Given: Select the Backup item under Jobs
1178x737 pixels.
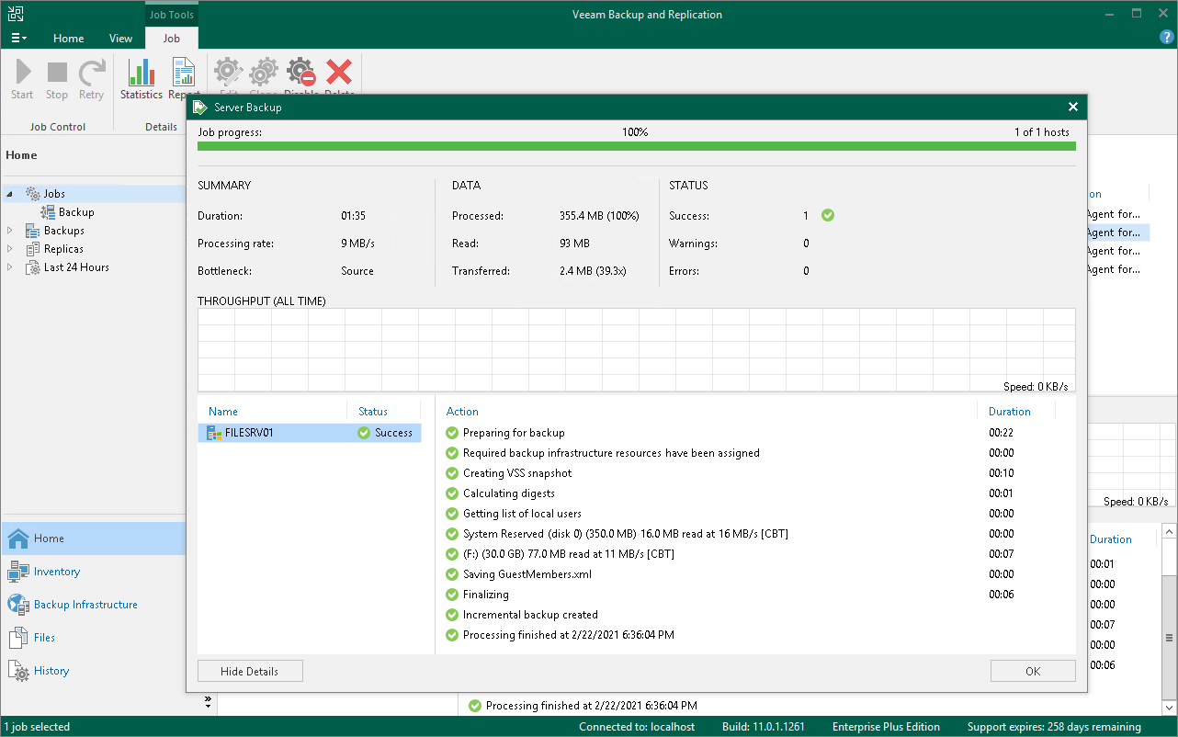Looking at the screenshot, I should pyautogui.click(x=76, y=212).
